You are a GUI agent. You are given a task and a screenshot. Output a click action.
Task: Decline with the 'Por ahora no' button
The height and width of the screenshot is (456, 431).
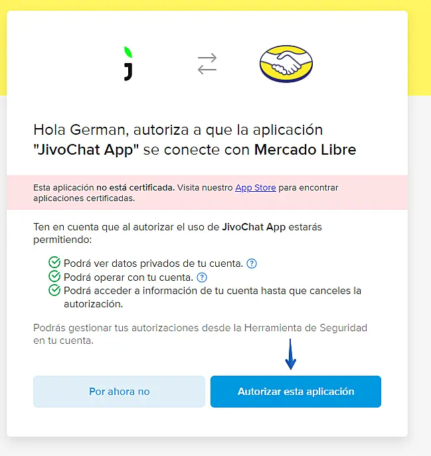(x=119, y=392)
